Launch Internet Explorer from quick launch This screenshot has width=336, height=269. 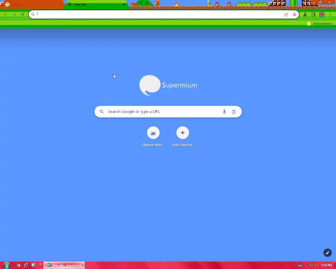tap(26, 265)
